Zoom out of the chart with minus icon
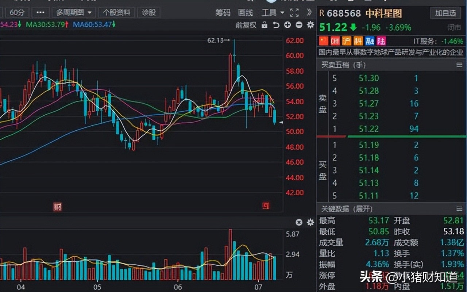 pyautogui.click(x=298, y=26)
